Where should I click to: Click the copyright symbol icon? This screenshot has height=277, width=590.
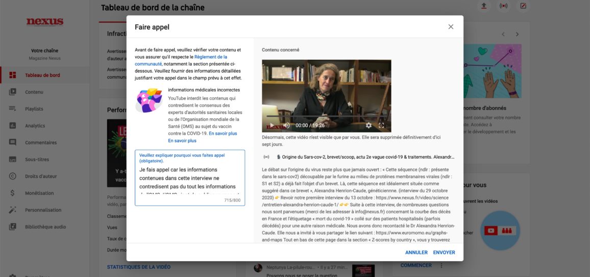(x=12, y=177)
